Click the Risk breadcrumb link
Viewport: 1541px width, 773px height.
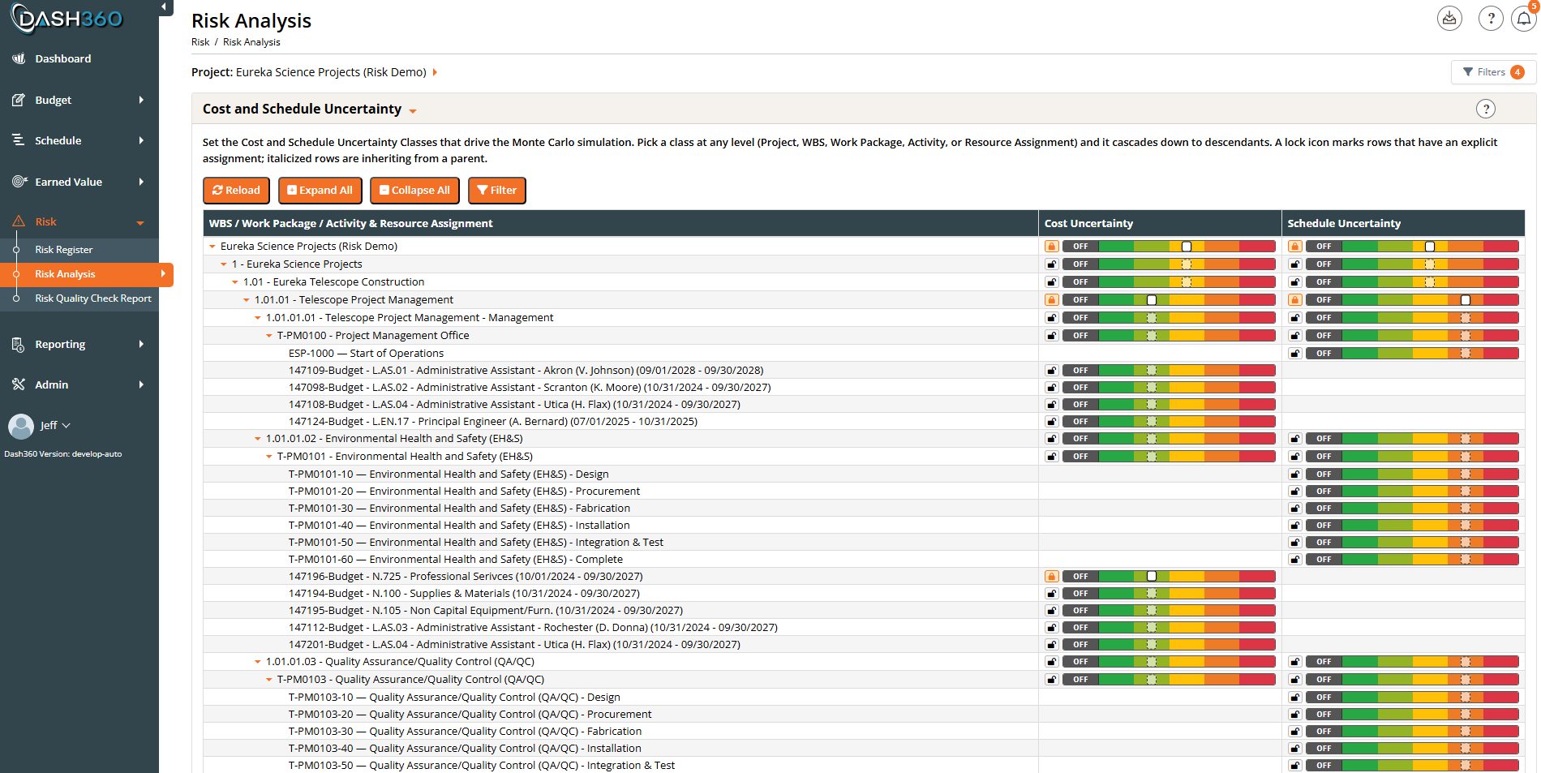pyautogui.click(x=200, y=42)
